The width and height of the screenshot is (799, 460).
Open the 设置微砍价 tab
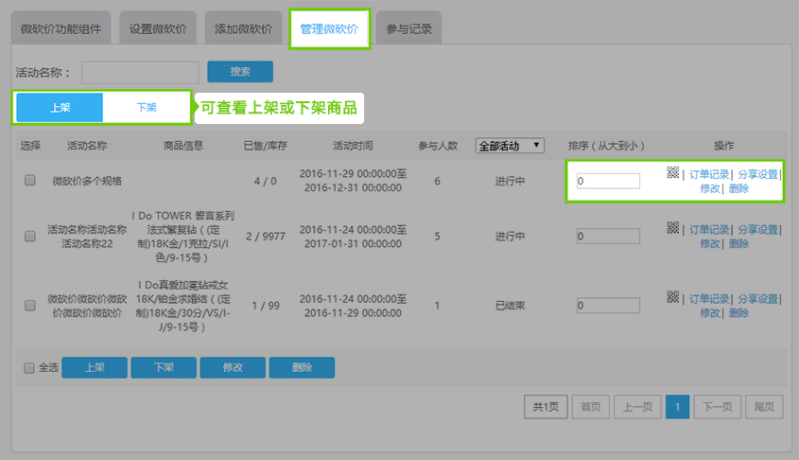coord(158,29)
